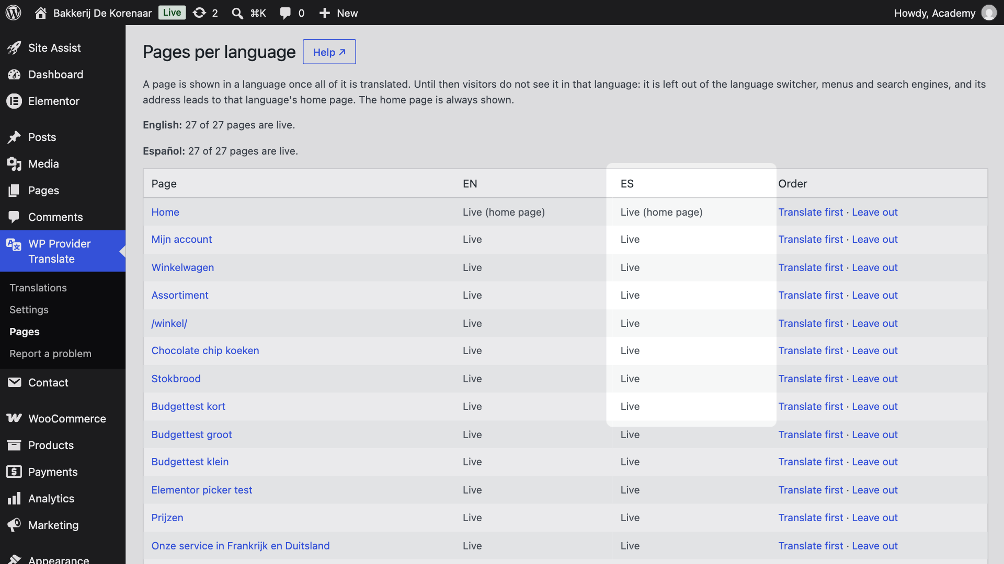Viewport: 1004px width, 564px height.
Task: Open the Help link button
Action: tap(329, 52)
